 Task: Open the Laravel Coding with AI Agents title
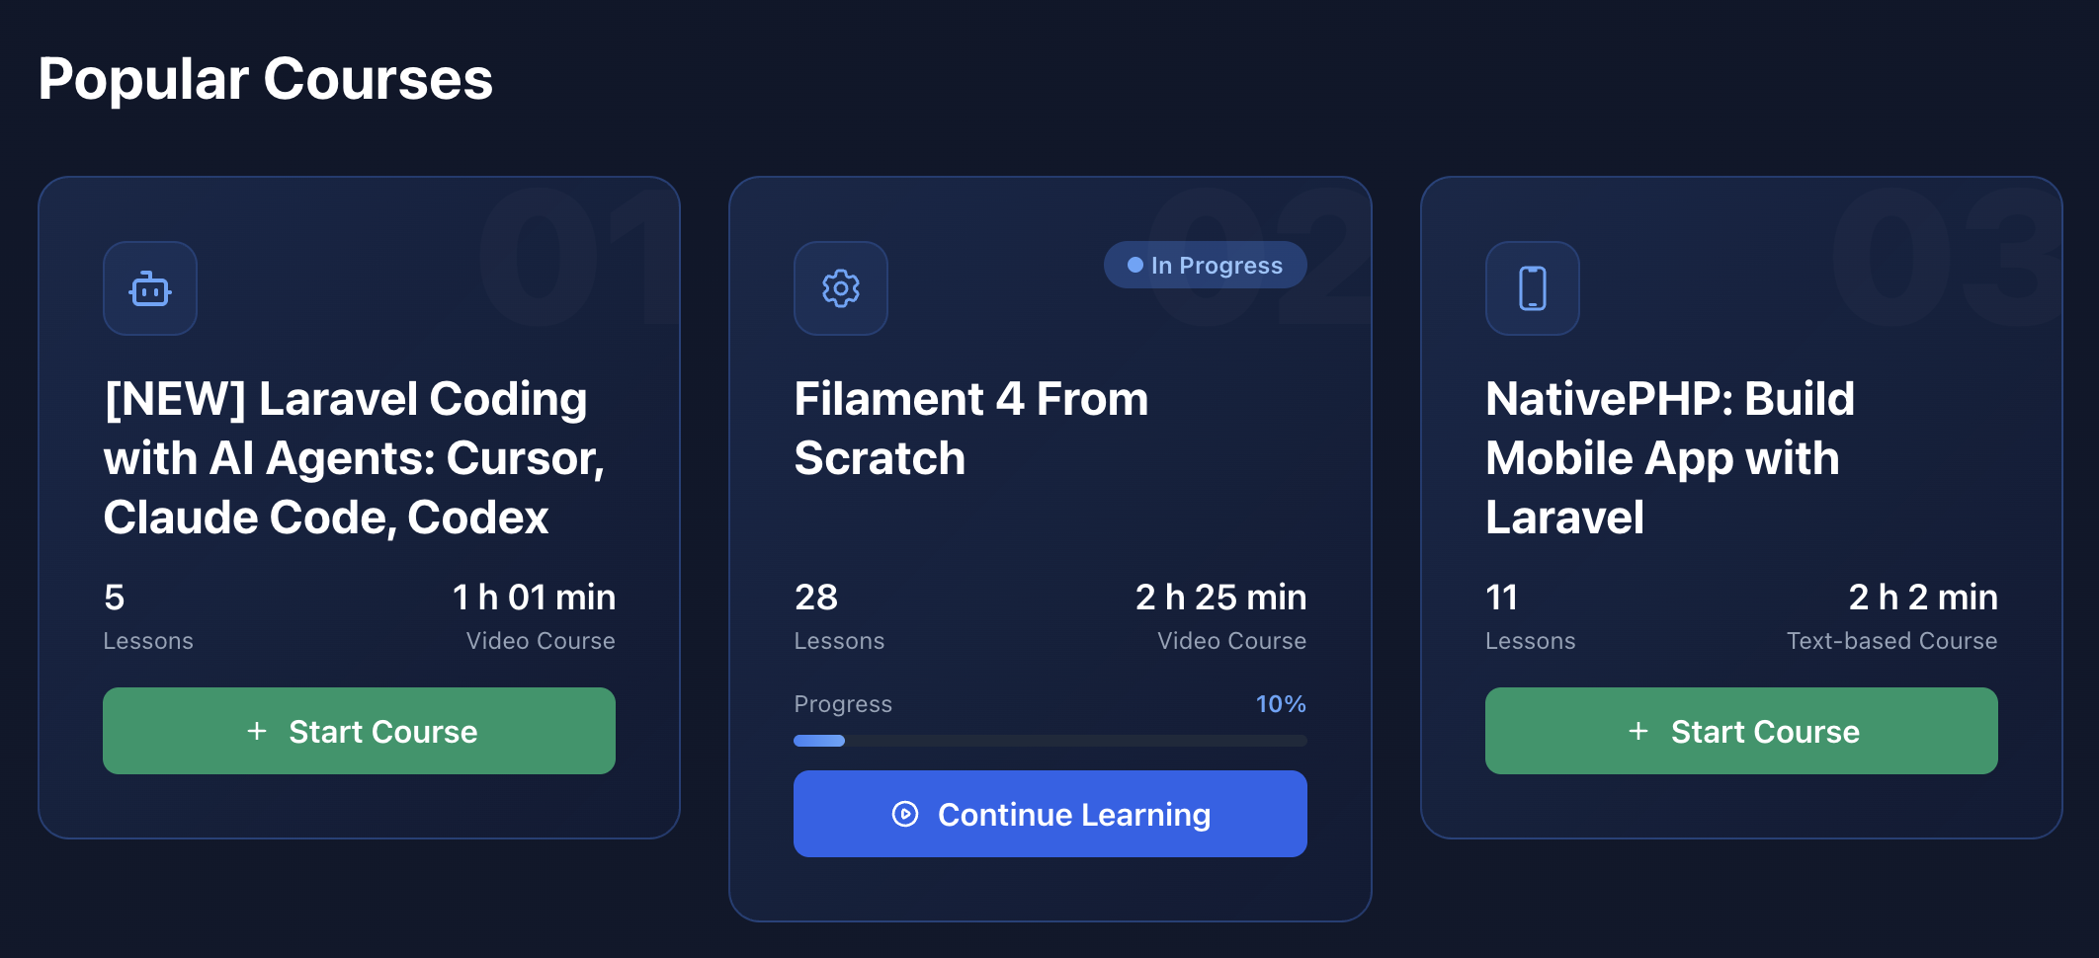pyautogui.click(x=353, y=457)
